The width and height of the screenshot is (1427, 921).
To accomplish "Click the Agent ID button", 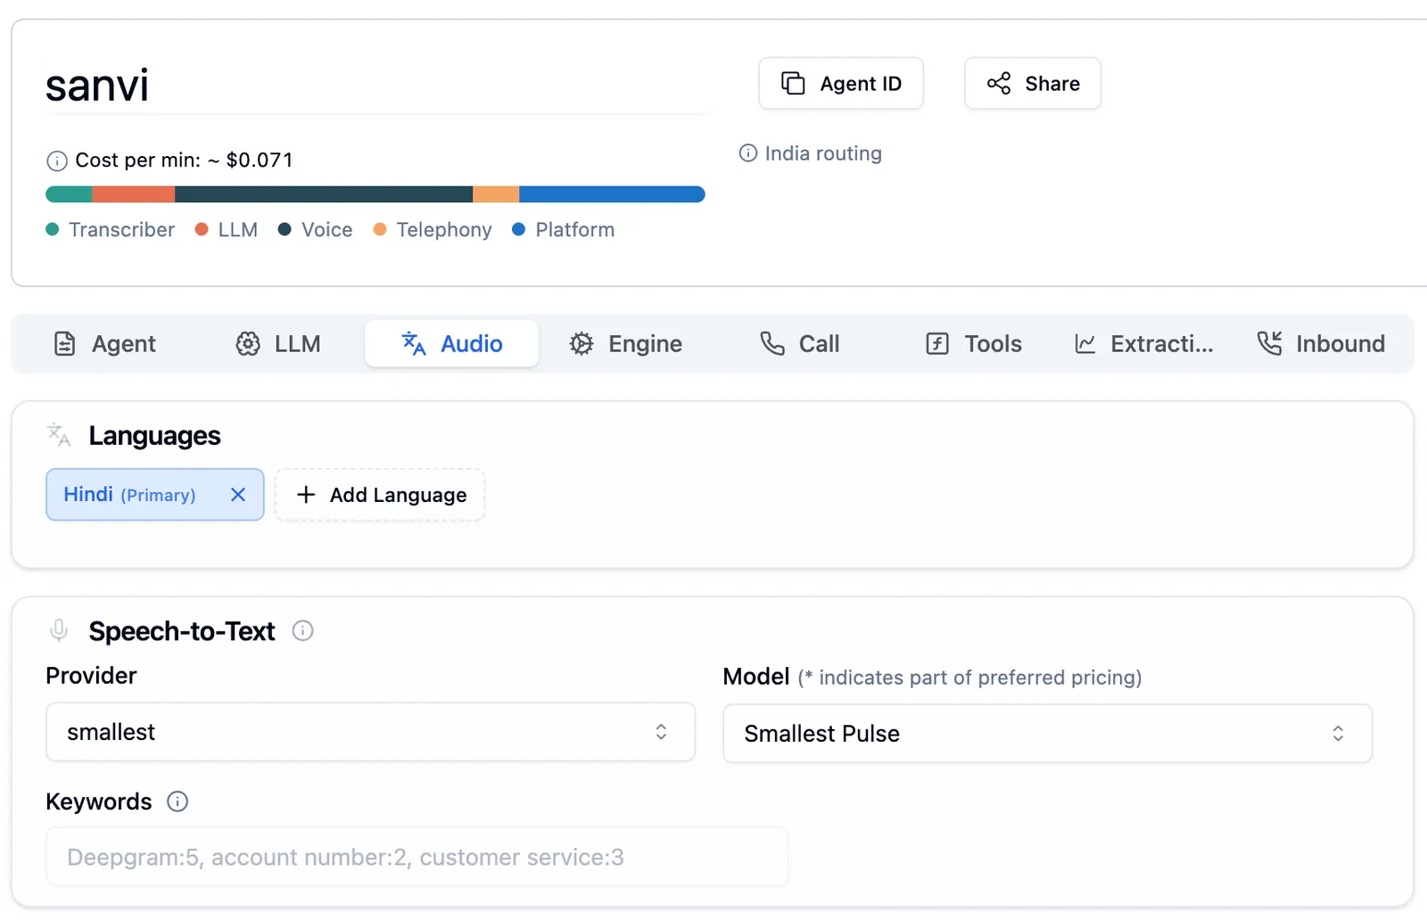I will click(x=841, y=83).
